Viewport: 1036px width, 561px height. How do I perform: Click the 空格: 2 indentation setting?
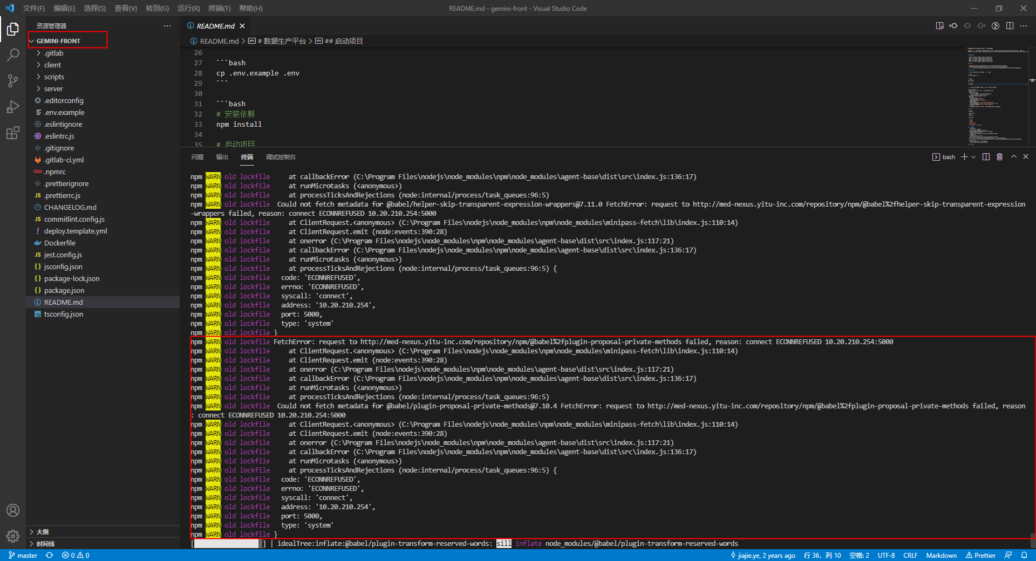pos(859,555)
